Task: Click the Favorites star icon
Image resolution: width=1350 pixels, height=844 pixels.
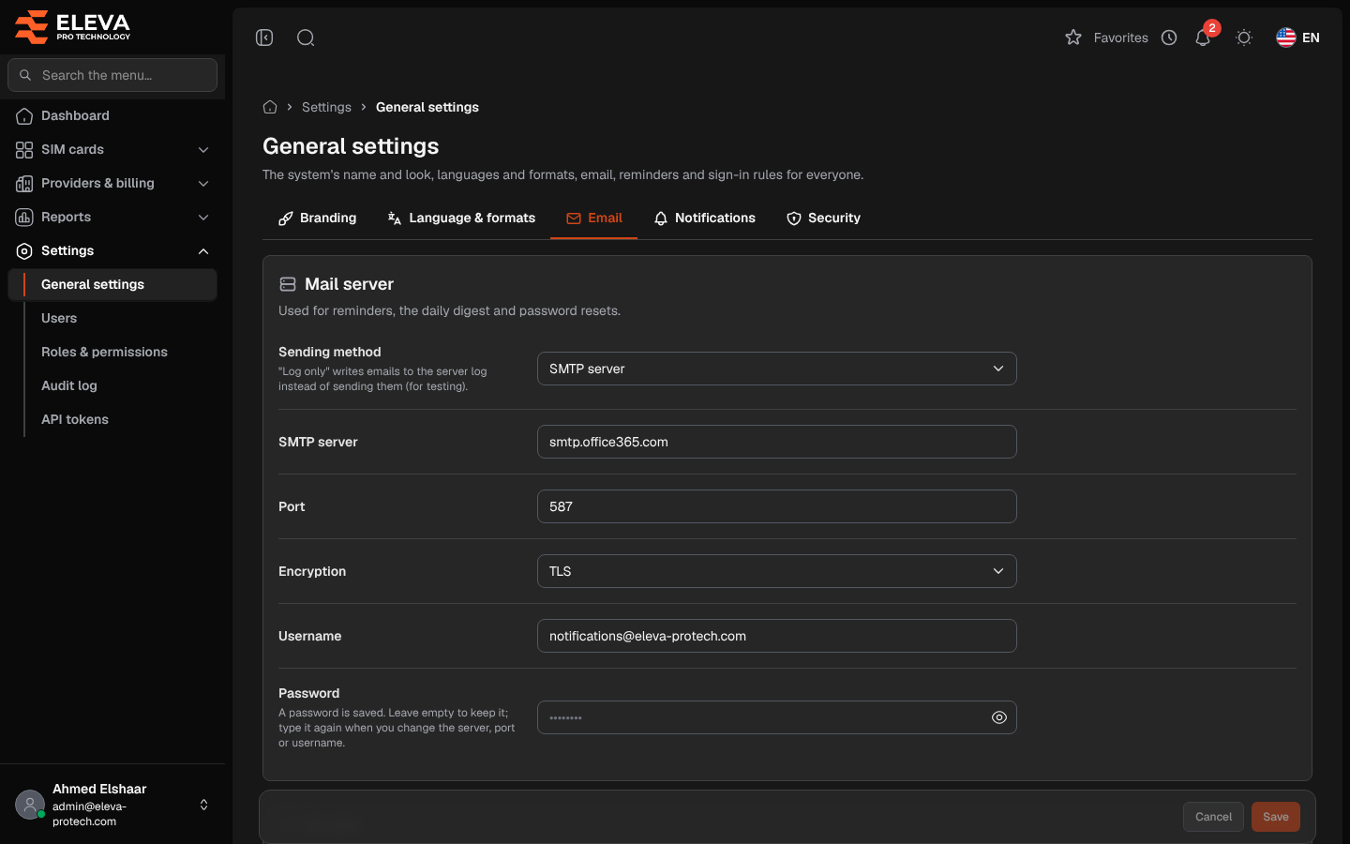Action: coord(1073,38)
